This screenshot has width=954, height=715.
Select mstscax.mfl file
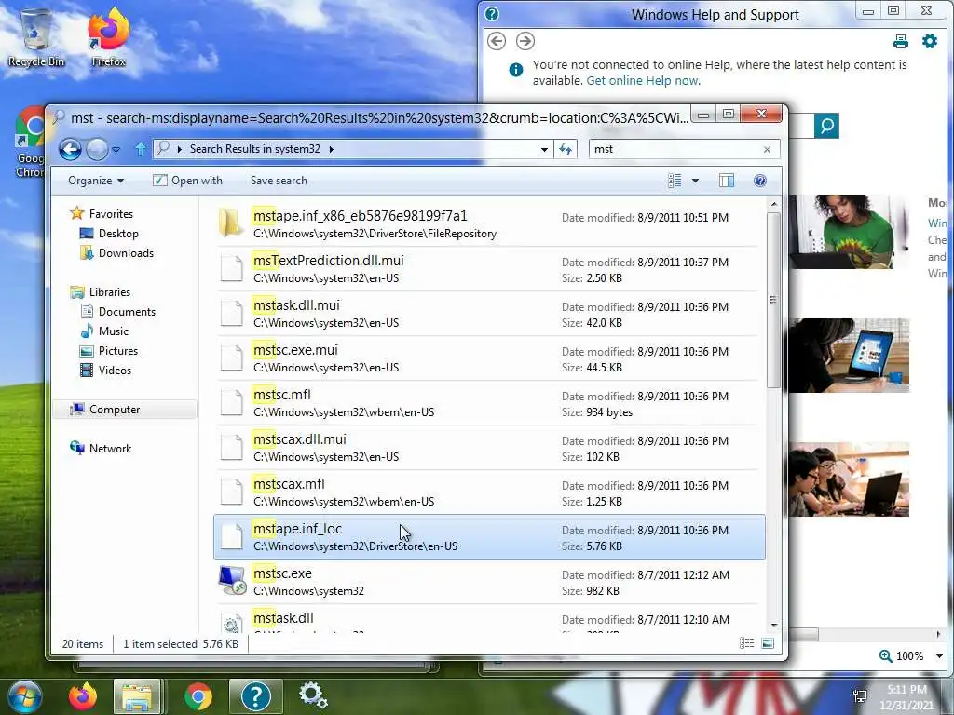(488, 492)
